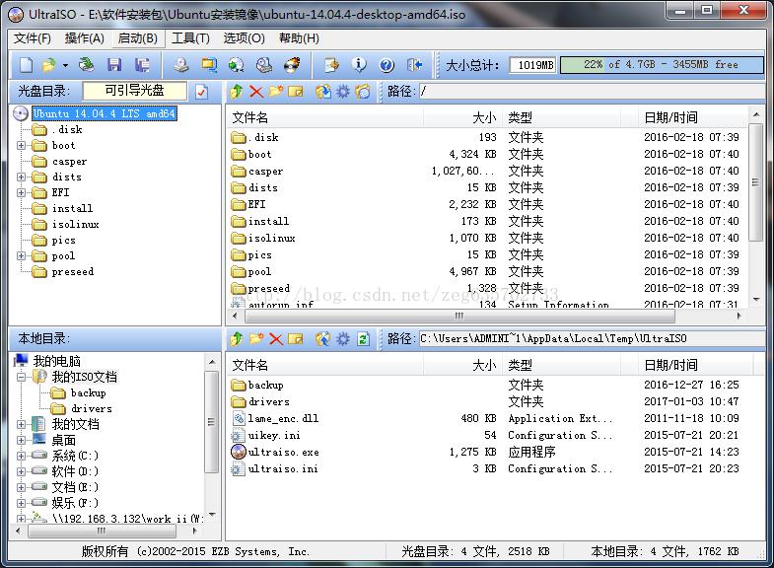Click the checkmark properties icon beside 可引导光盘
Viewport: 774px width, 568px height.
[x=201, y=92]
